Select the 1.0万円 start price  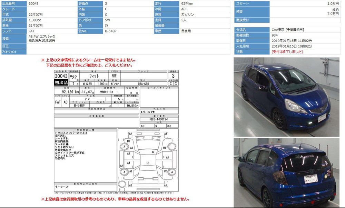pyautogui.click(x=333, y=3)
